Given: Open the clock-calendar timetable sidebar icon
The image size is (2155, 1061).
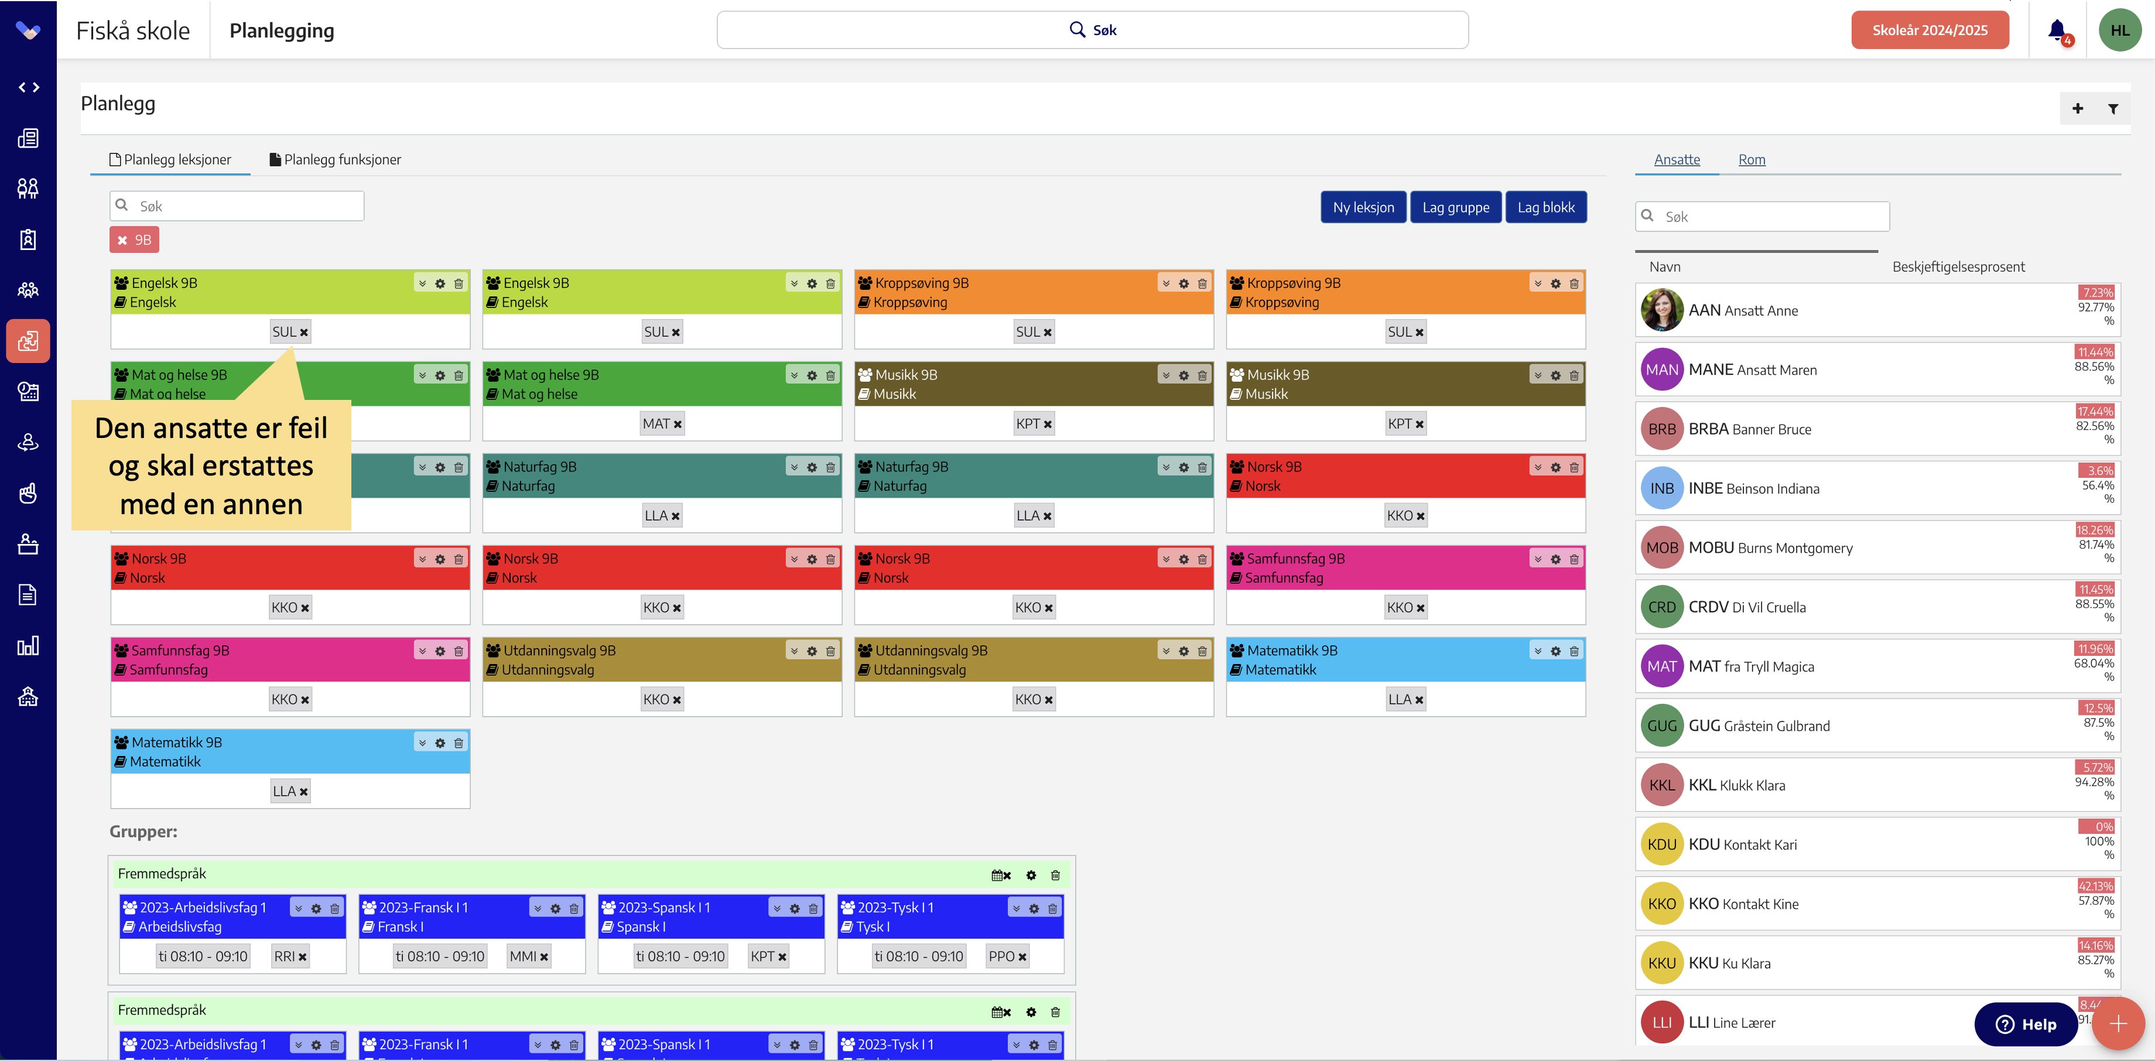Looking at the screenshot, I should click(x=29, y=392).
